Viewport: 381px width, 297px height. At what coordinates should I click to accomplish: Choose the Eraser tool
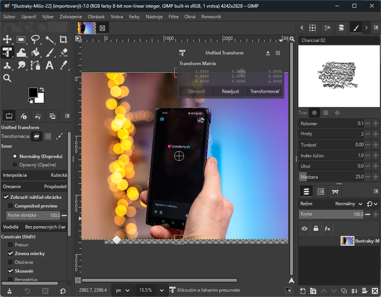[64, 53]
